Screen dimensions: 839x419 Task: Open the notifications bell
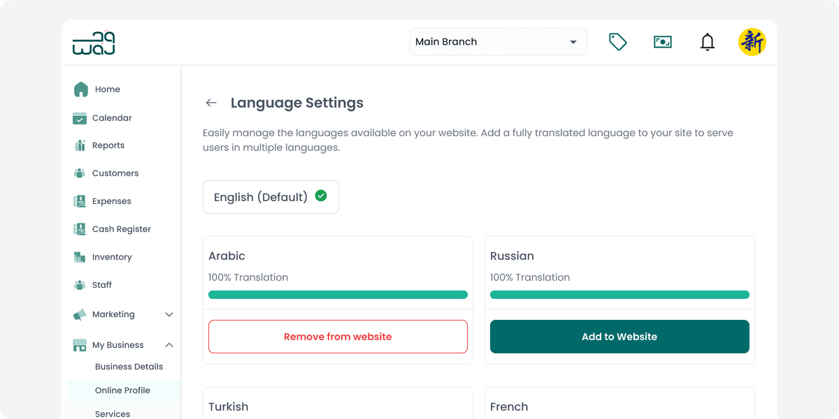[x=707, y=42]
